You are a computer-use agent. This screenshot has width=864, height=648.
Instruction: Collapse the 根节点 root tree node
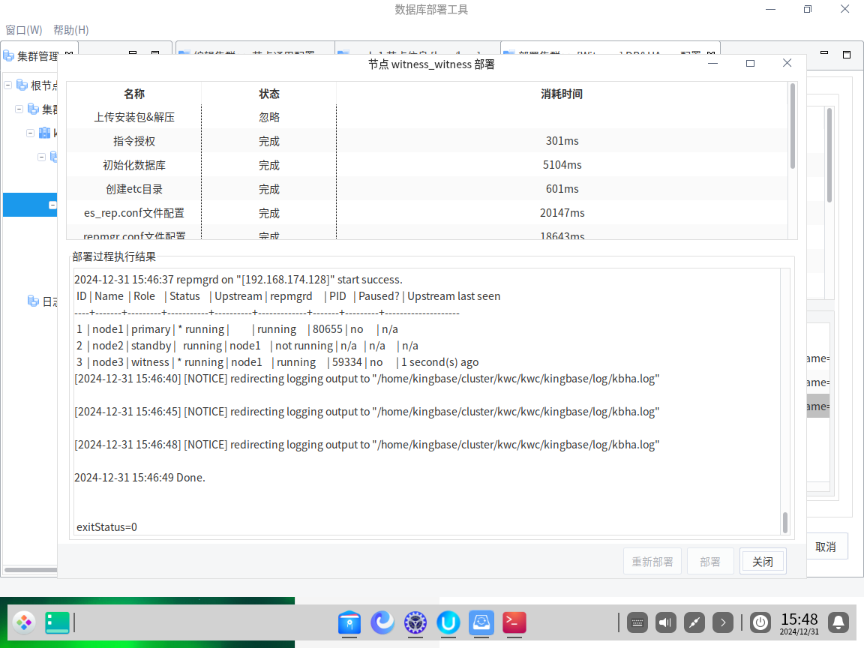coord(8,85)
